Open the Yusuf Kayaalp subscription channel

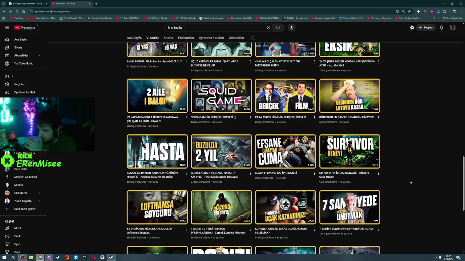pyautogui.click(x=24, y=201)
